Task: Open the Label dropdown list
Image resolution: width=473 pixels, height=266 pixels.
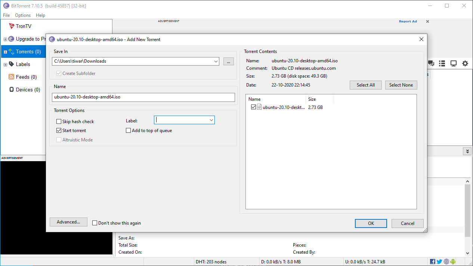Action: click(211, 120)
